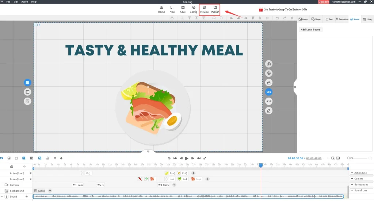This screenshot has height=201, width=374.
Task: Open the Action menu
Action: coord(24,2)
